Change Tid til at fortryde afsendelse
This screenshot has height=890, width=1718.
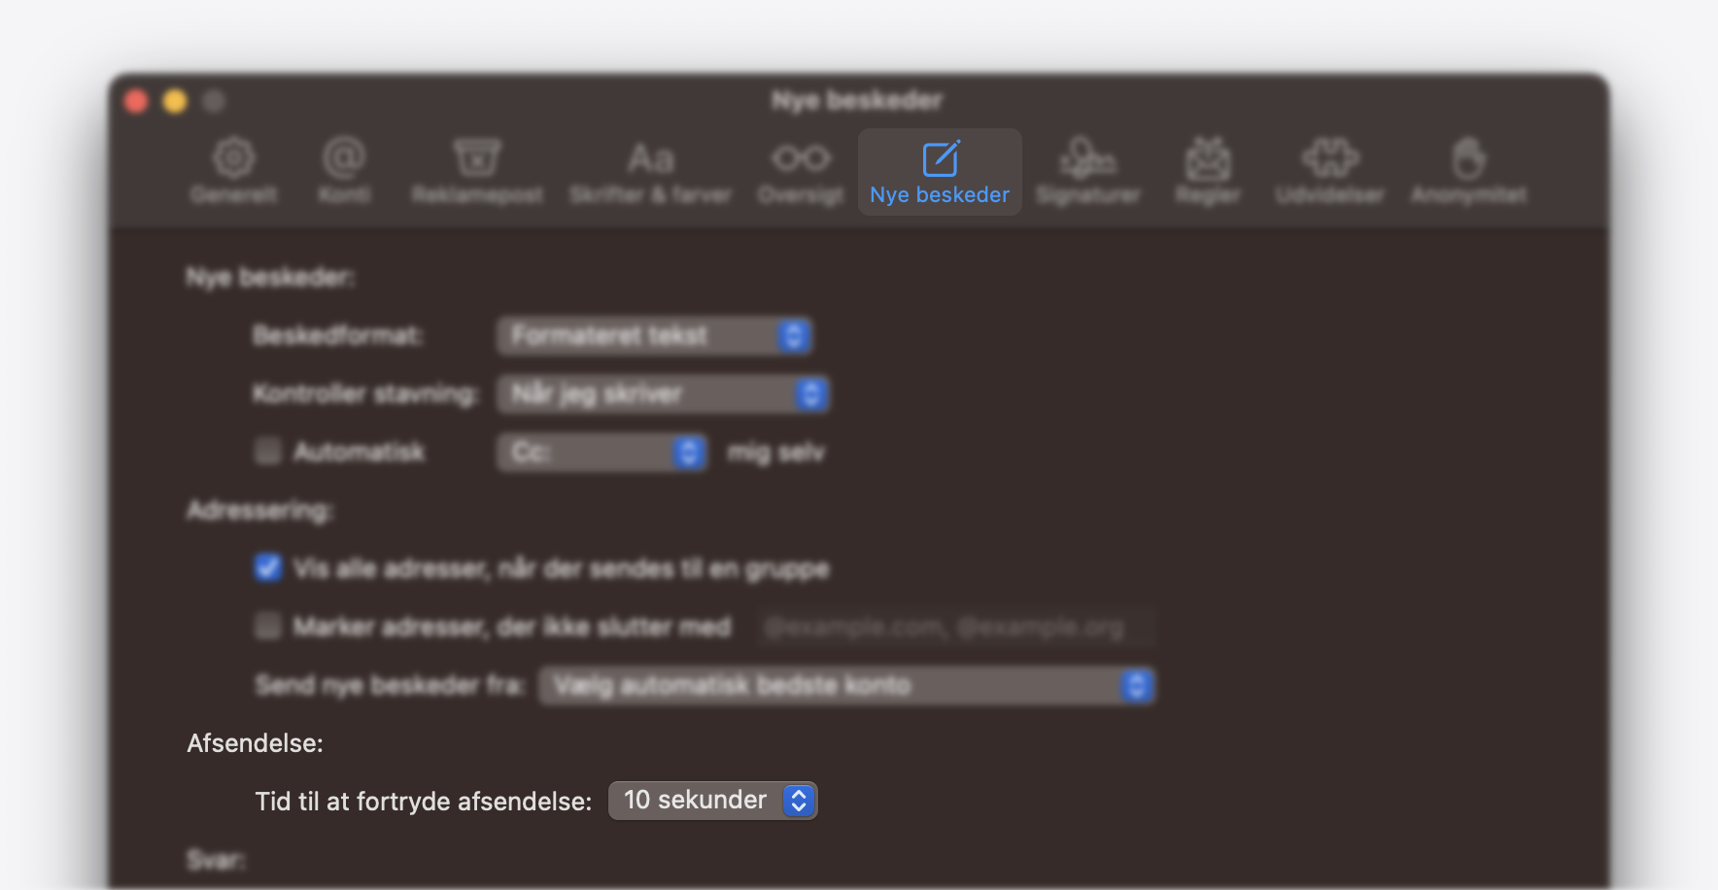(712, 801)
